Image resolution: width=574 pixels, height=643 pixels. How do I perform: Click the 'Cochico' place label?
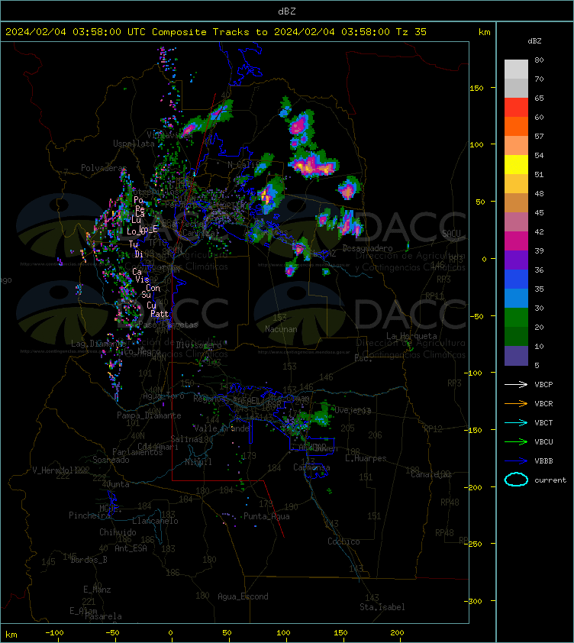coord(343,541)
